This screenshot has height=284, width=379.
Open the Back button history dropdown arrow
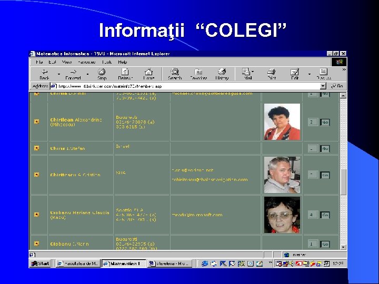click(59, 74)
